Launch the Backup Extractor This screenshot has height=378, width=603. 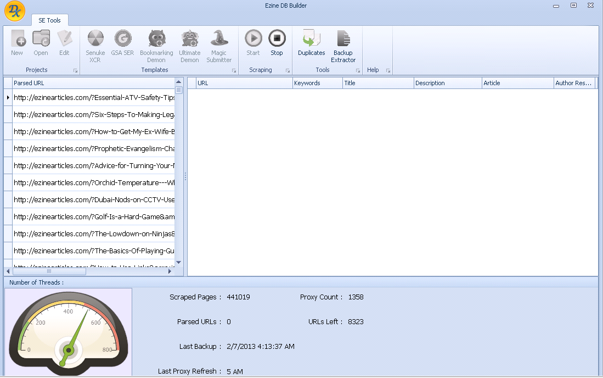coord(343,46)
